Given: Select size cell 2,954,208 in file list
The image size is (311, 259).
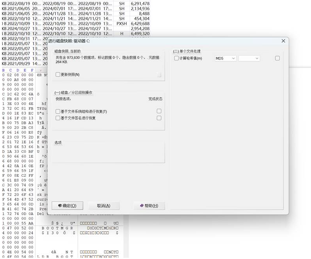Looking at the screenshot, I should coord(140,29).
